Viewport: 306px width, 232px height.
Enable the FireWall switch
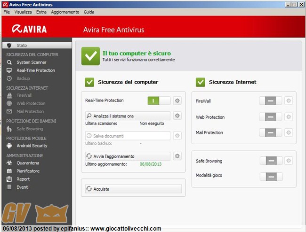point(270,101)
